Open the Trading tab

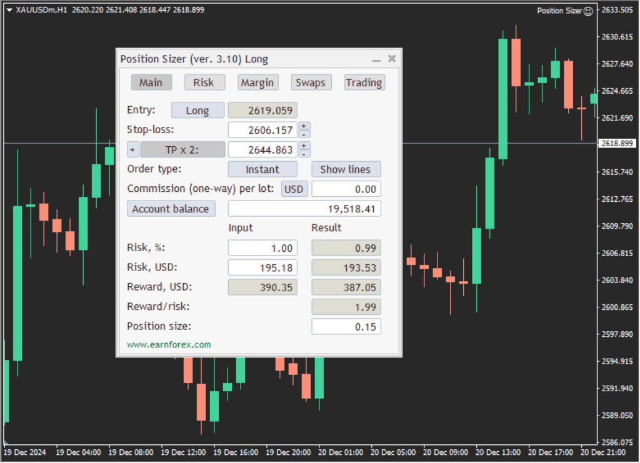point(364,82)
